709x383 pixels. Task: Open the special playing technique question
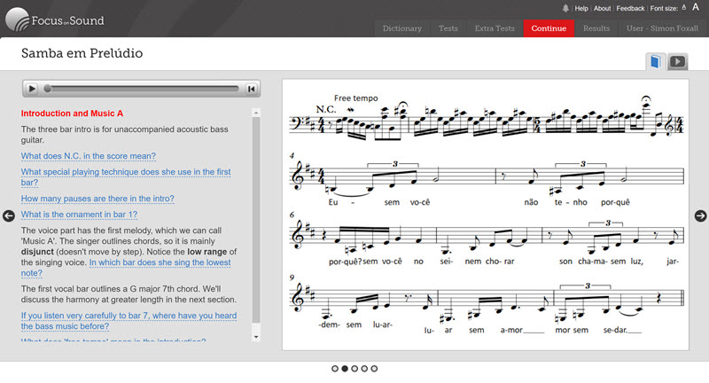point(126,177)
